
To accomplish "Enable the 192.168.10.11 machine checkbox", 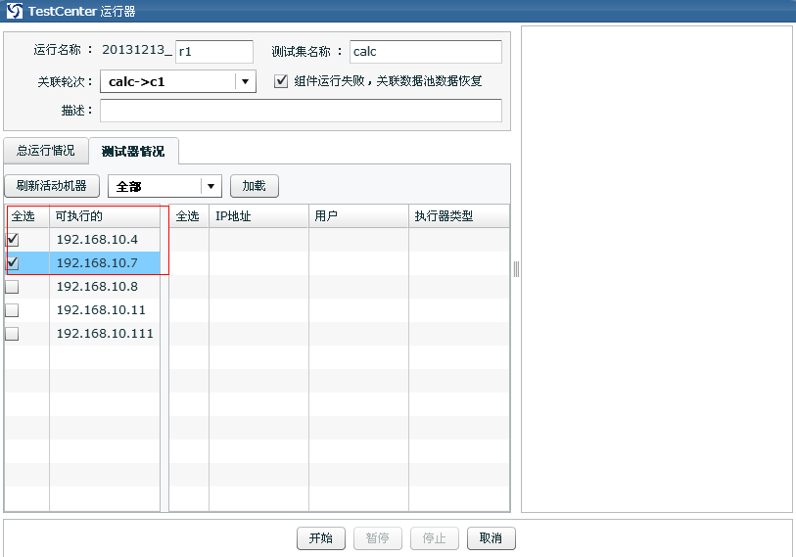I will click(13, 310).
